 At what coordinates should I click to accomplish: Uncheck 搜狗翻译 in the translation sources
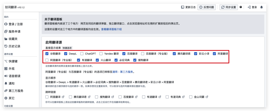click(135, 60)
